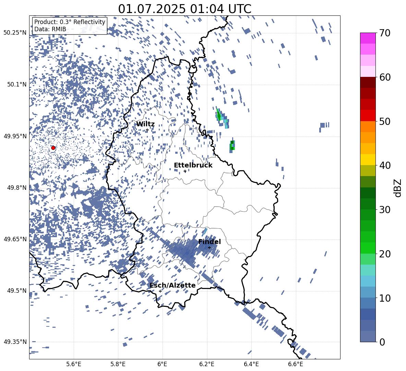Click the colorbar 30 tick value

pos(385,210)
